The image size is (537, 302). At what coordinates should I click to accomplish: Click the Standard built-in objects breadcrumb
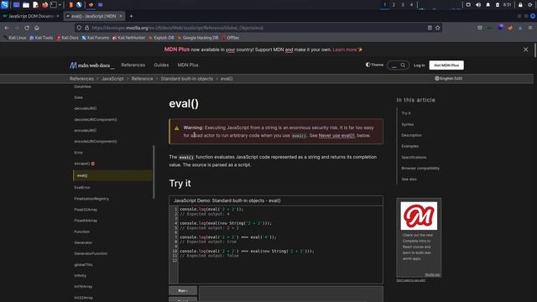(187, 79)
